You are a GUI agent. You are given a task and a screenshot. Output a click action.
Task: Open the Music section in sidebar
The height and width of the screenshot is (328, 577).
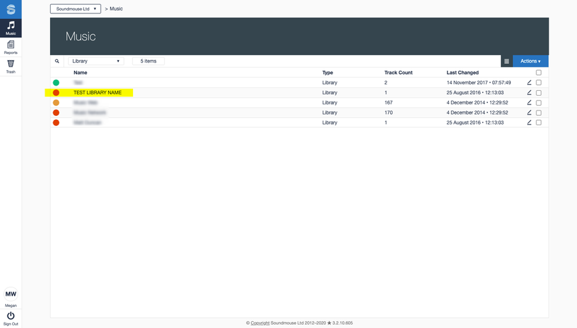coord(11,28)
